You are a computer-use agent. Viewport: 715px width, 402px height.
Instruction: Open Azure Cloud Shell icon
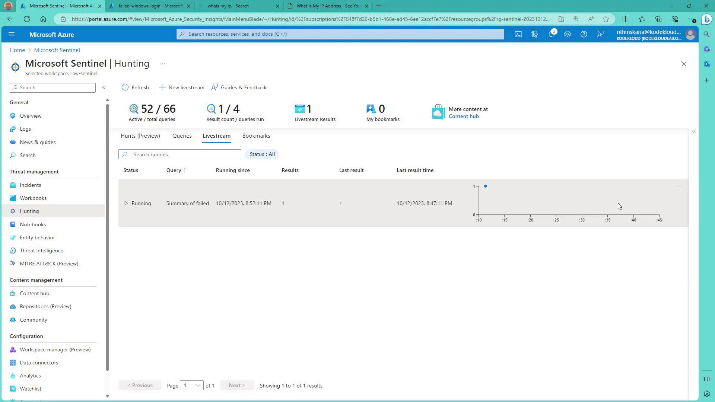point(518,34)
